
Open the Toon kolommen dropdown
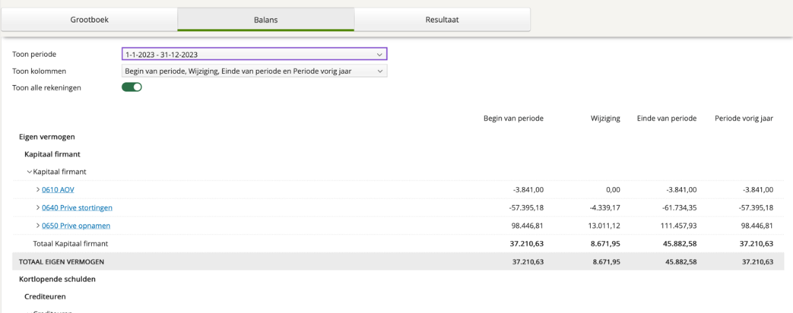pos(254,71)
